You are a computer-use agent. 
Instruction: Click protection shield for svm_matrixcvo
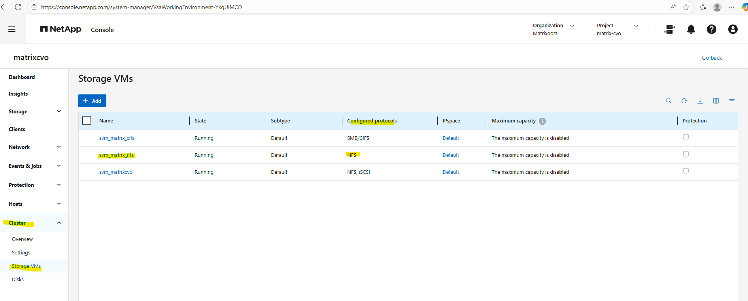click(686, 171)
